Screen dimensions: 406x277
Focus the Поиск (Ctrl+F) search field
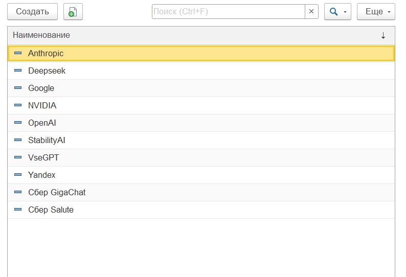click(x=229, y=11)
